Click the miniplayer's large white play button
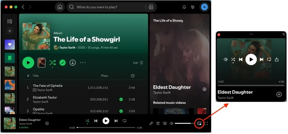The width and height of the screenshot is (288, 134). click(251, 60)
